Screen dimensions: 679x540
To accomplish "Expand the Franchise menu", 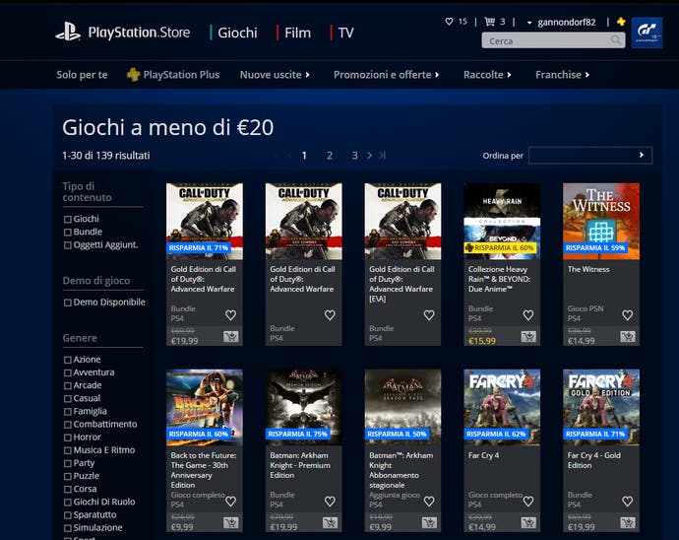I will click(x=562, y=75).
